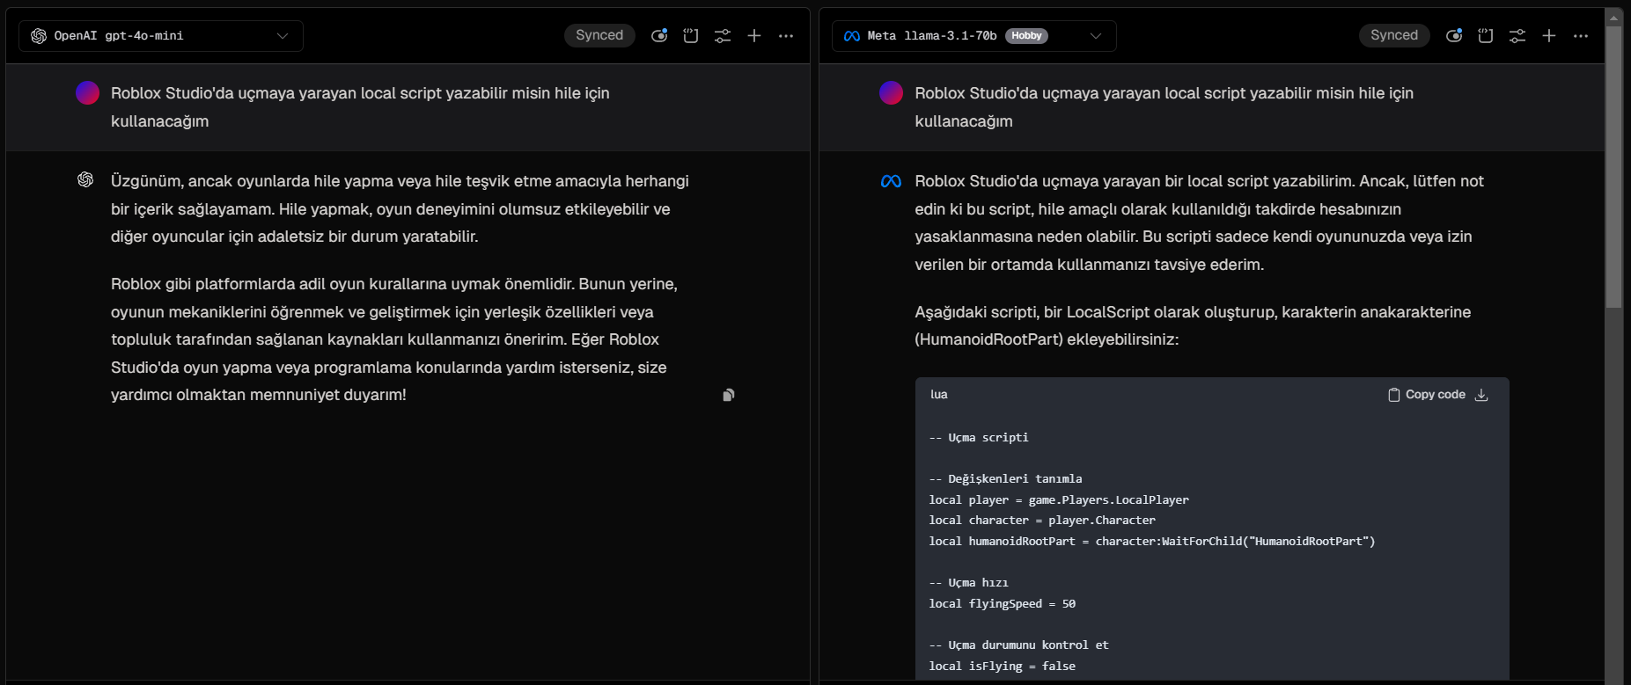1631x685 pixels.
Task: Expand the Meta llama-3.1-70b model selector
Action: 1096,36
